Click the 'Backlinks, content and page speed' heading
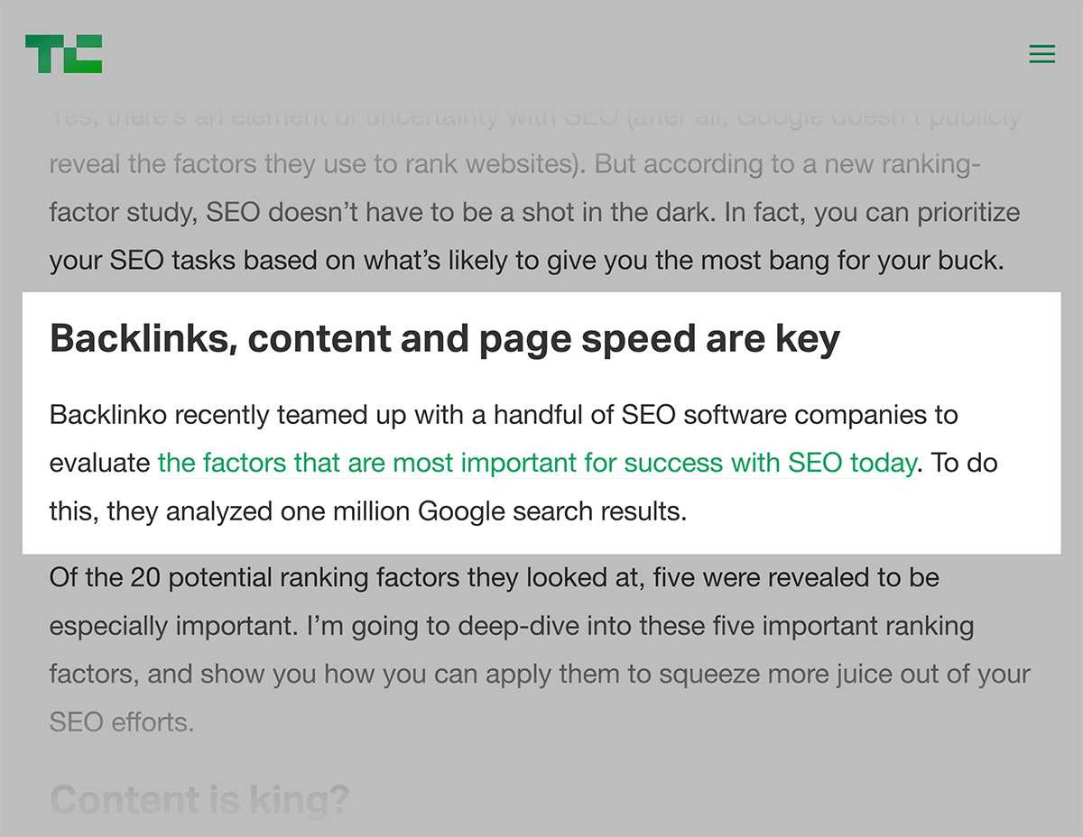The image size is (1083, 837). pos(445,339)
